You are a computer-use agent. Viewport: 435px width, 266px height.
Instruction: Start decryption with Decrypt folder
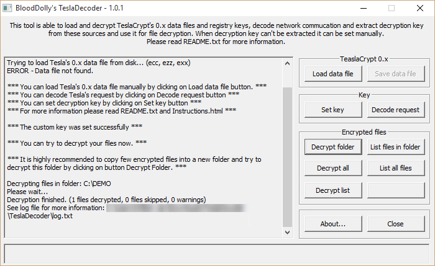(x=332, y=147)
